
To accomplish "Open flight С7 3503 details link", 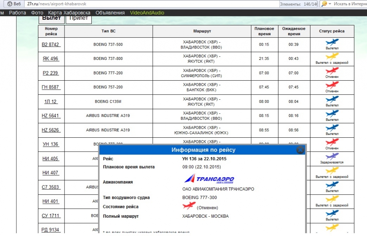I will [x=51, y=187].
